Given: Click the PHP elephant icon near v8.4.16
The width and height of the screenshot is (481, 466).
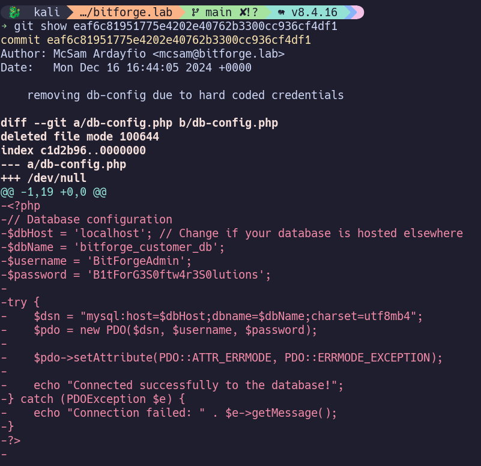Looking at the screenshot, I should [281, 13].
